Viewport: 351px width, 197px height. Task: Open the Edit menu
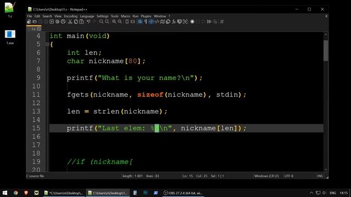(x=37, y=16)
